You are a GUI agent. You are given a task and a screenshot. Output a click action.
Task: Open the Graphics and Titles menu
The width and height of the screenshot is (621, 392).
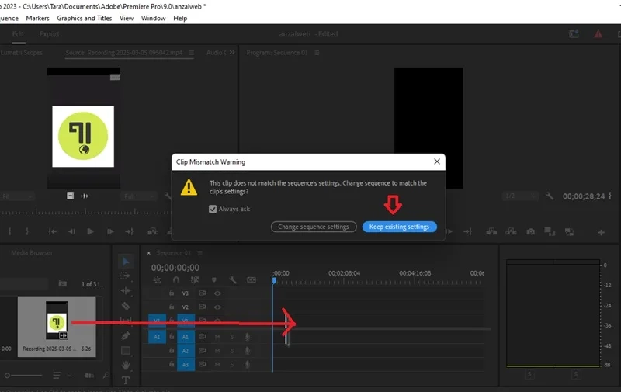[85, 18]
